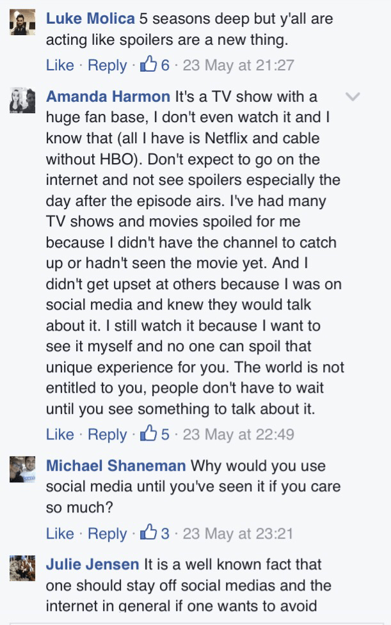The height and width of the screenshot is (625, 391).
Task: Like Luke Molica's comment
Action: pyautogui.click(x=60, y=65)
